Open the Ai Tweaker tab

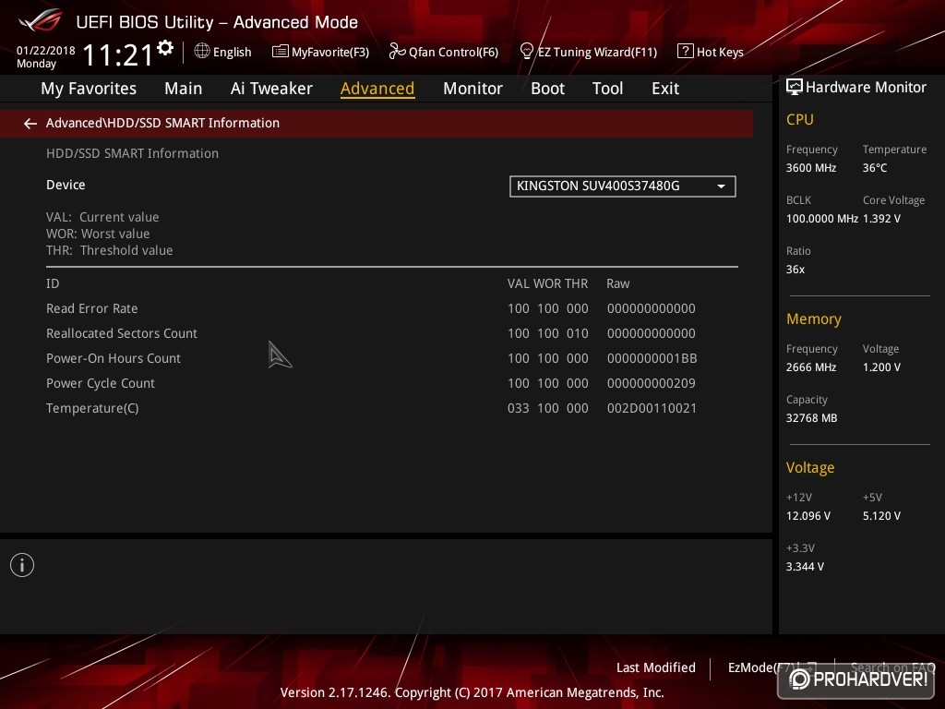click(271, 89)
